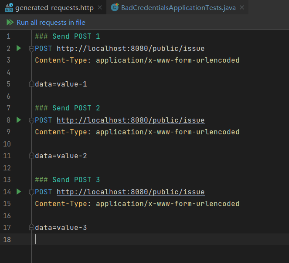
Task: Open the localhost URL on line 14
Action: tap(131, 192)
